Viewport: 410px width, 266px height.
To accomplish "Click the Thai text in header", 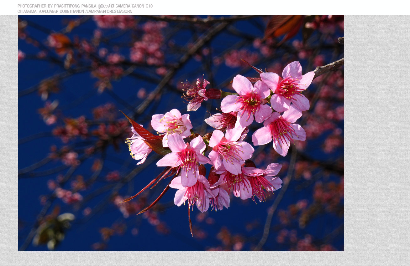I will pyautogui.click(x=106, y=6).
